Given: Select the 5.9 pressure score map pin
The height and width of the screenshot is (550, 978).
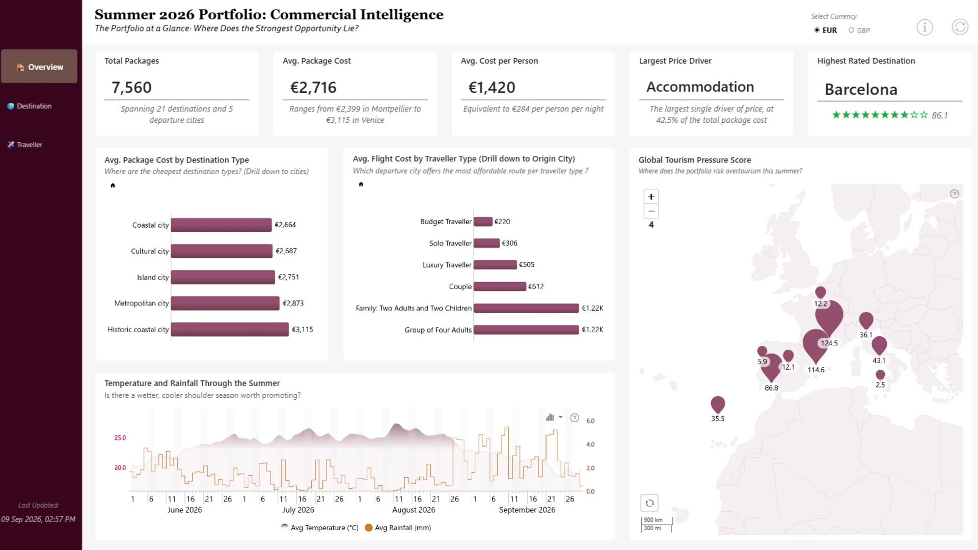Looking at the screenshot, I should coord(762,351).
